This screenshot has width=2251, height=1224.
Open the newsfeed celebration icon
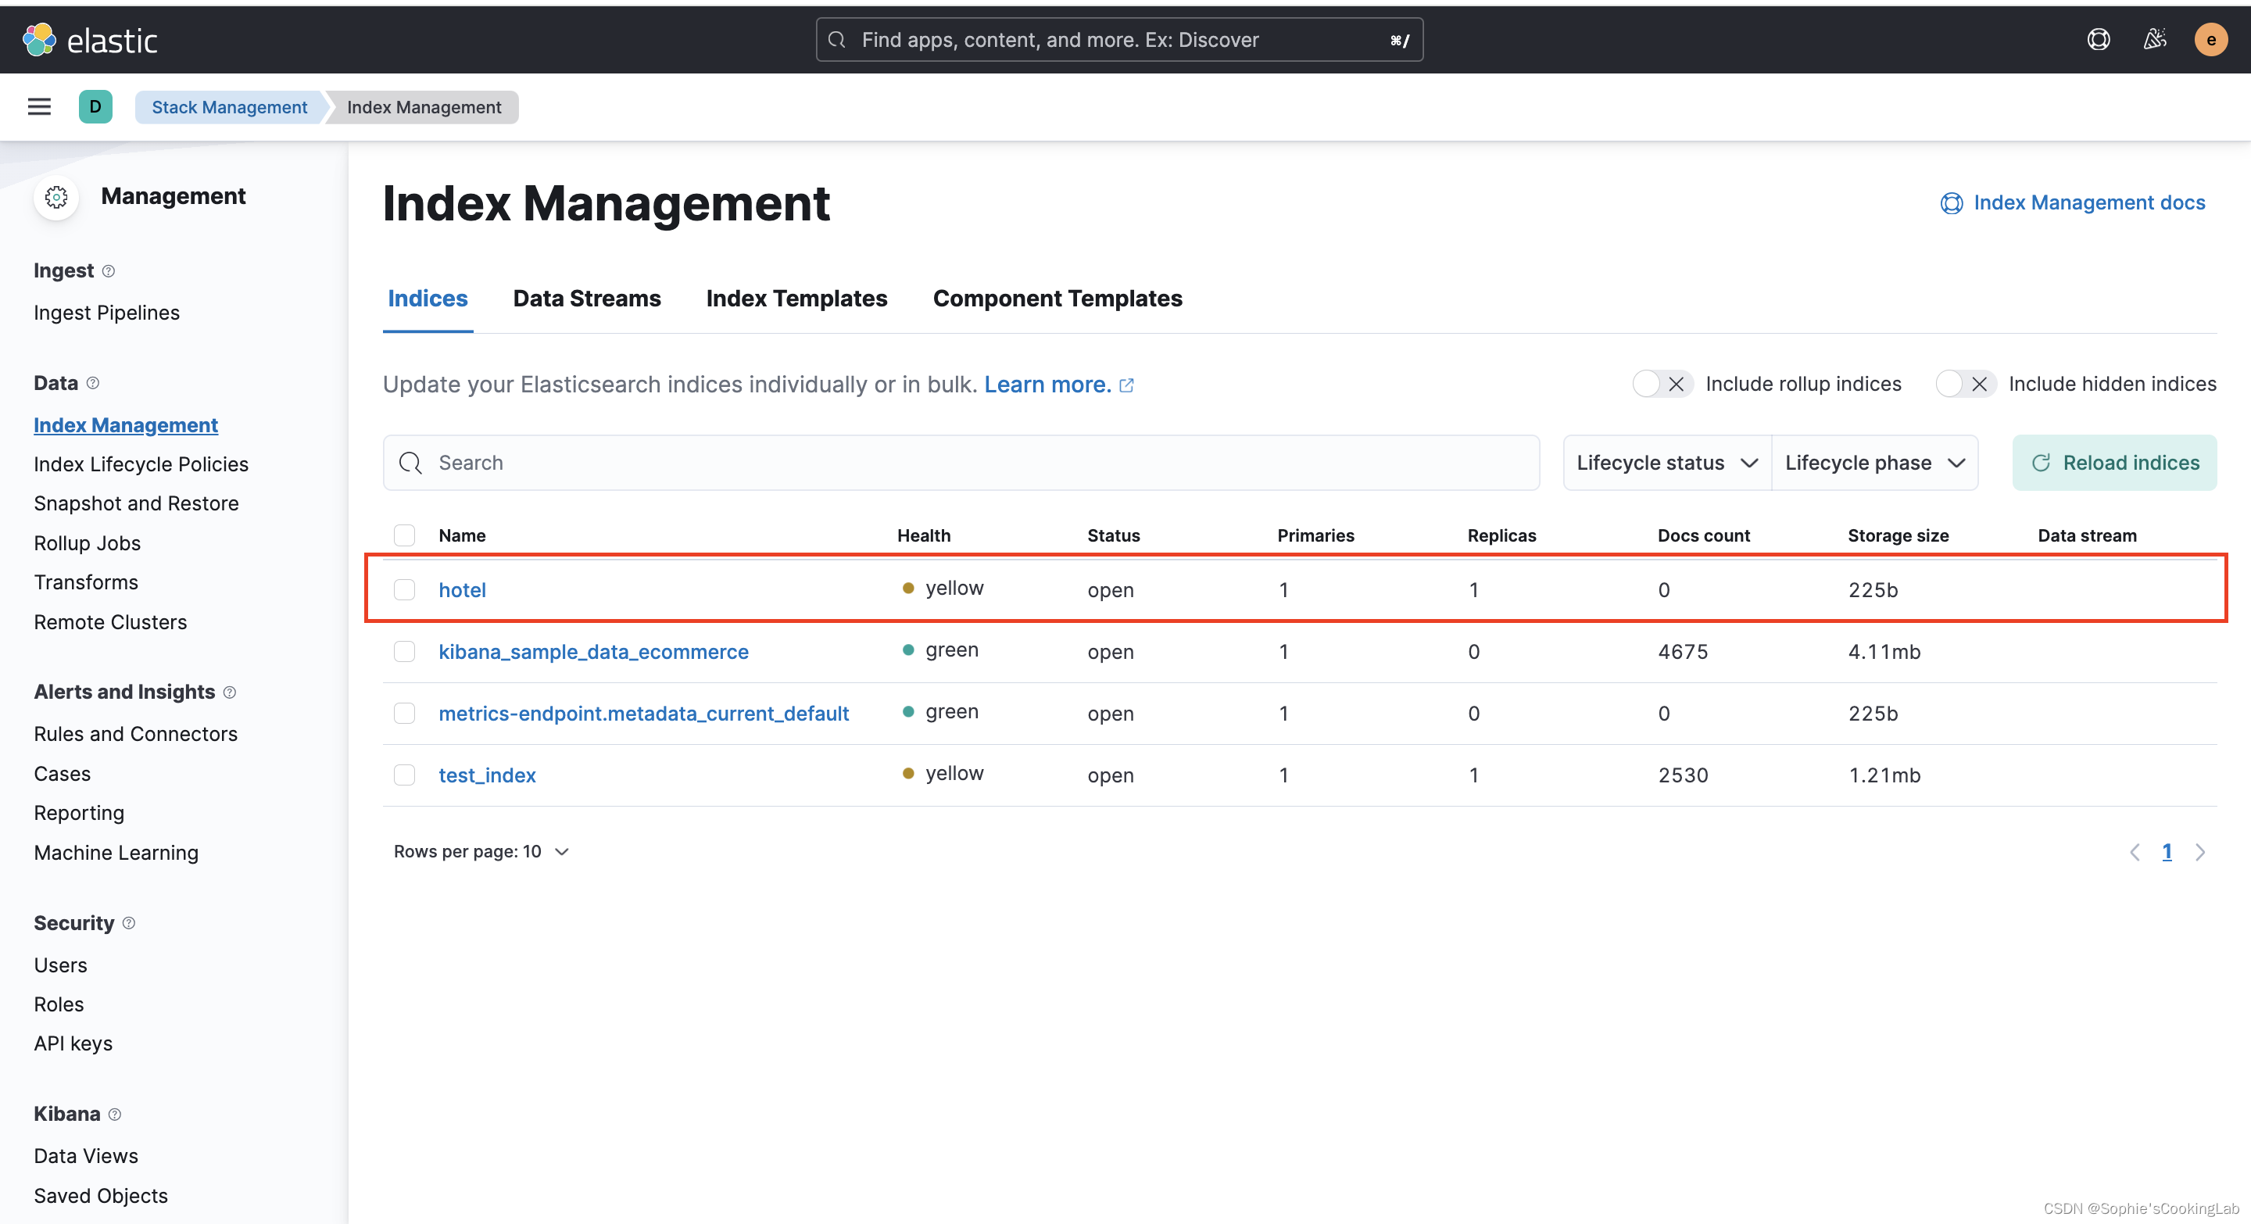(x=2155, y=39)
